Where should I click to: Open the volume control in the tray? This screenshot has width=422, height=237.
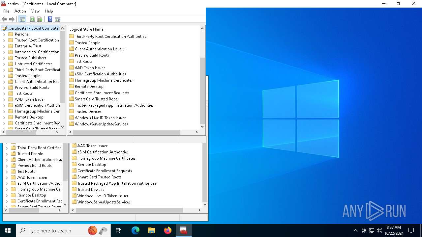[379, 230]
